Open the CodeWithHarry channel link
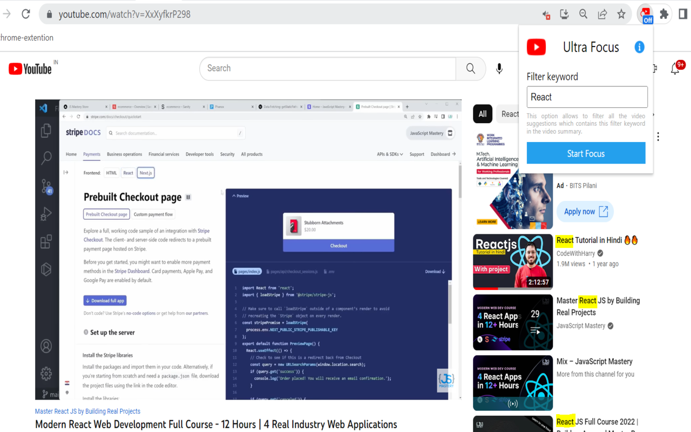691x432 pixels. pos(576,253)
